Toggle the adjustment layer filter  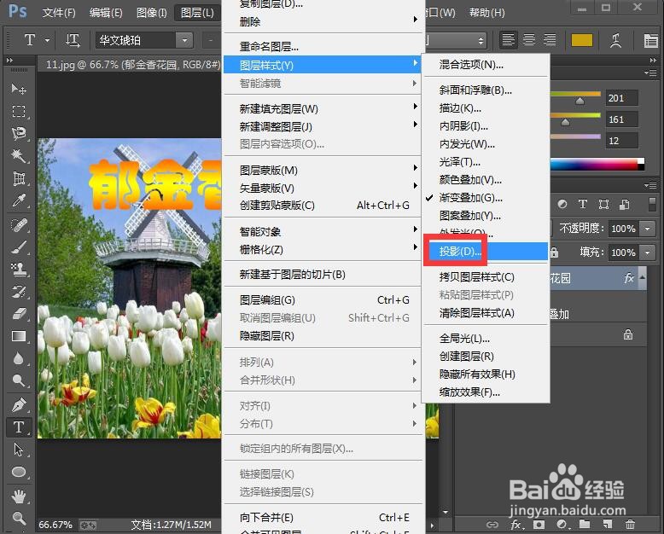coord(562,205)
